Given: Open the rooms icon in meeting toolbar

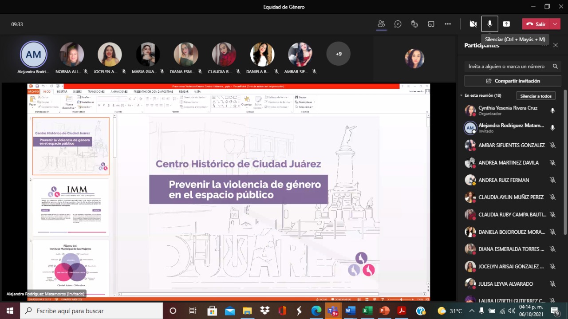Looking at the screenshot, I should (431, 24).
